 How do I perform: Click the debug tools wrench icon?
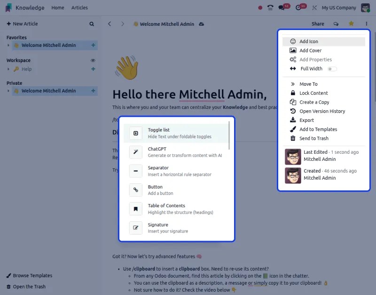point(314,8)
